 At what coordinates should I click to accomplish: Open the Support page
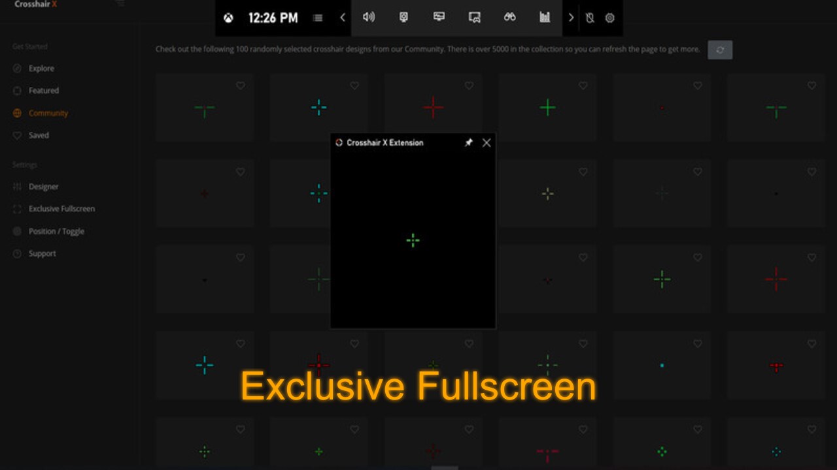click(42, 253)
